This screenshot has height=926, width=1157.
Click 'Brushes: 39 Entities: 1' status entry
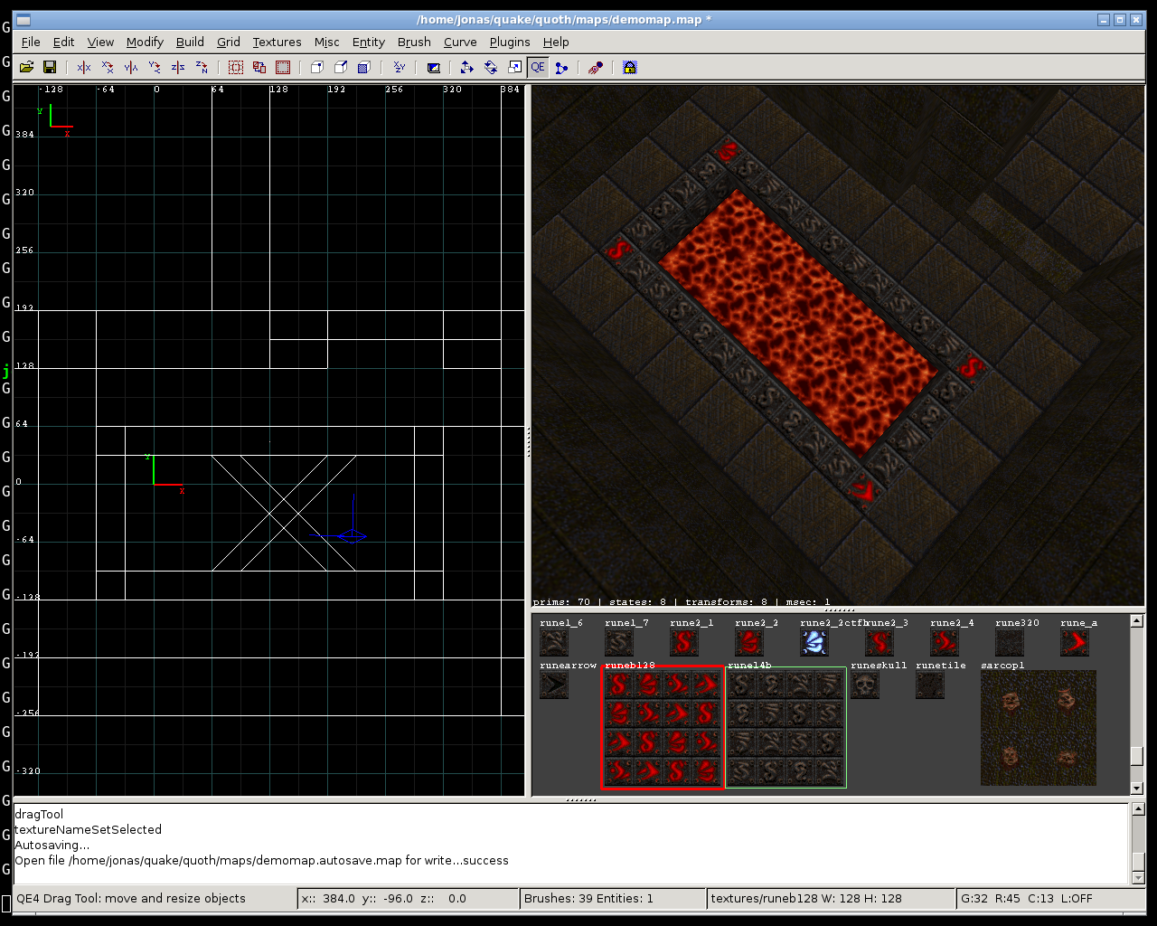588,898
